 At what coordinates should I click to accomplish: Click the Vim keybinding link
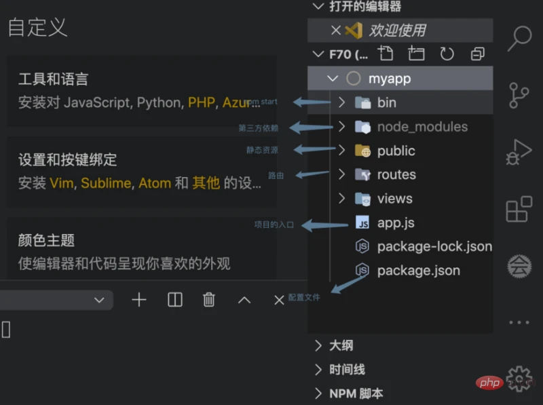tap(62, 183)
